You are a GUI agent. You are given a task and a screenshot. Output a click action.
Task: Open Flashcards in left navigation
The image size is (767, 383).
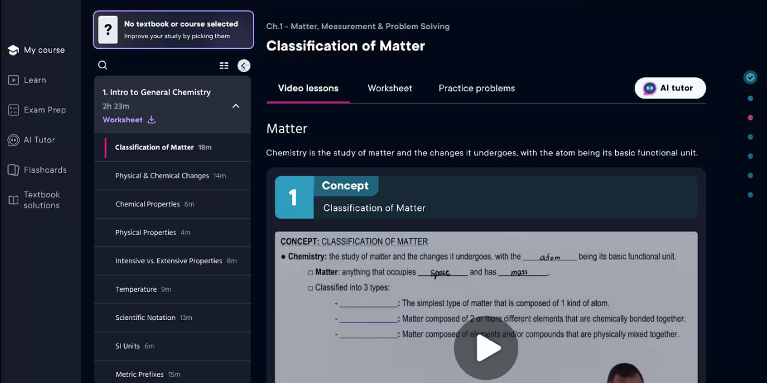pyautogui.click(x=37, y=170)
